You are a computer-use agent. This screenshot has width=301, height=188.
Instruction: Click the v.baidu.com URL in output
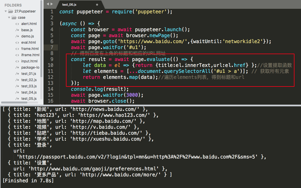[100, 127]
